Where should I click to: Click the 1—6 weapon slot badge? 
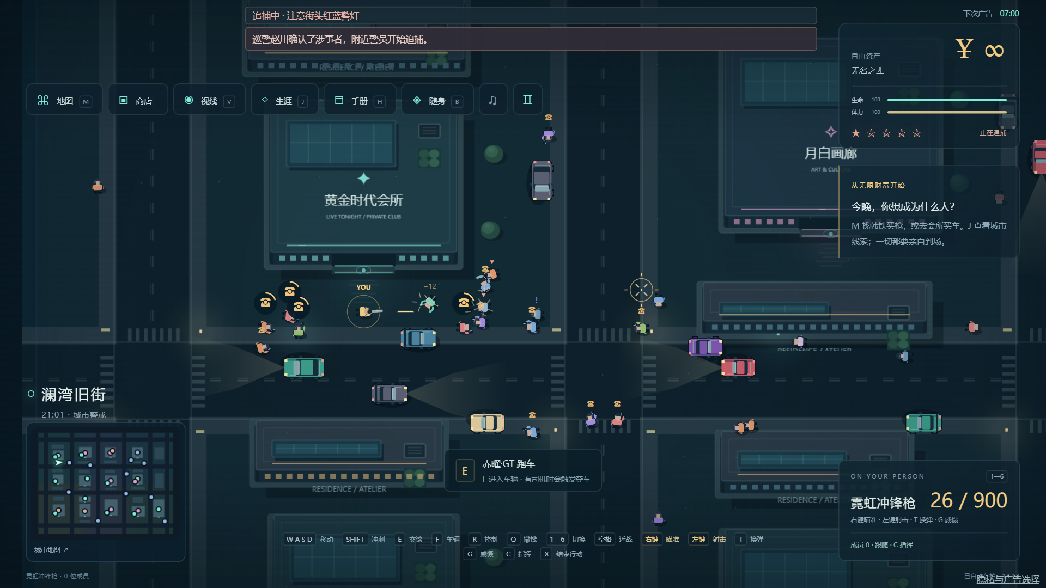997,476
